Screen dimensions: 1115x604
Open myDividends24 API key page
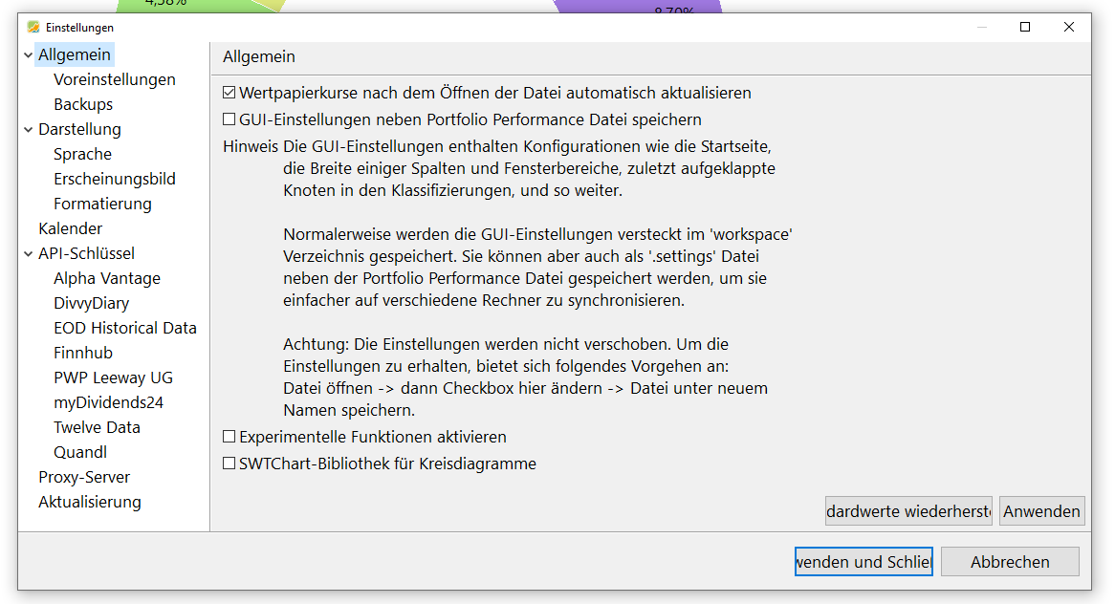coord(108,403)
